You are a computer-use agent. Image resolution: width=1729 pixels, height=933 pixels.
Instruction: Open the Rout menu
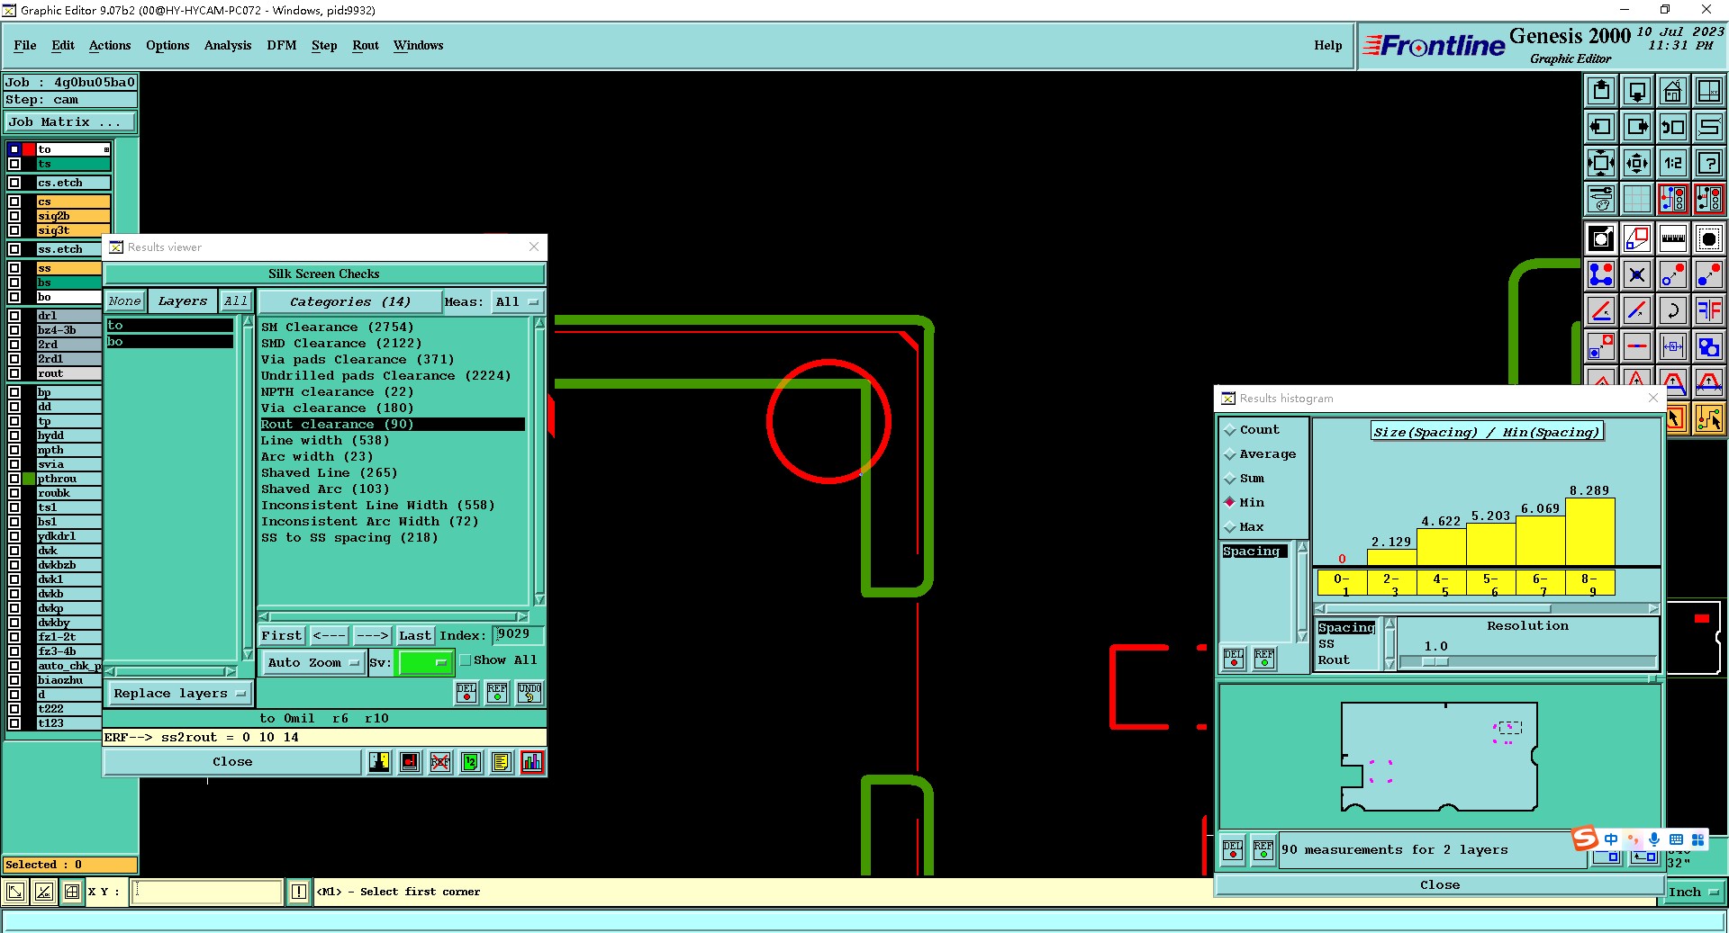tap(366, 46)
